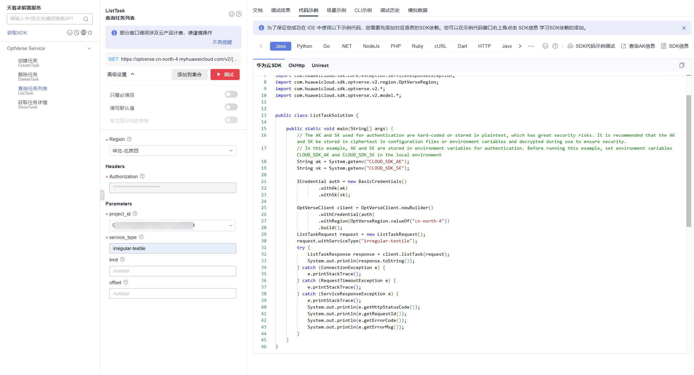
Task: Switch to the 场景示例 tab
Action: click(x=336, y=10)
